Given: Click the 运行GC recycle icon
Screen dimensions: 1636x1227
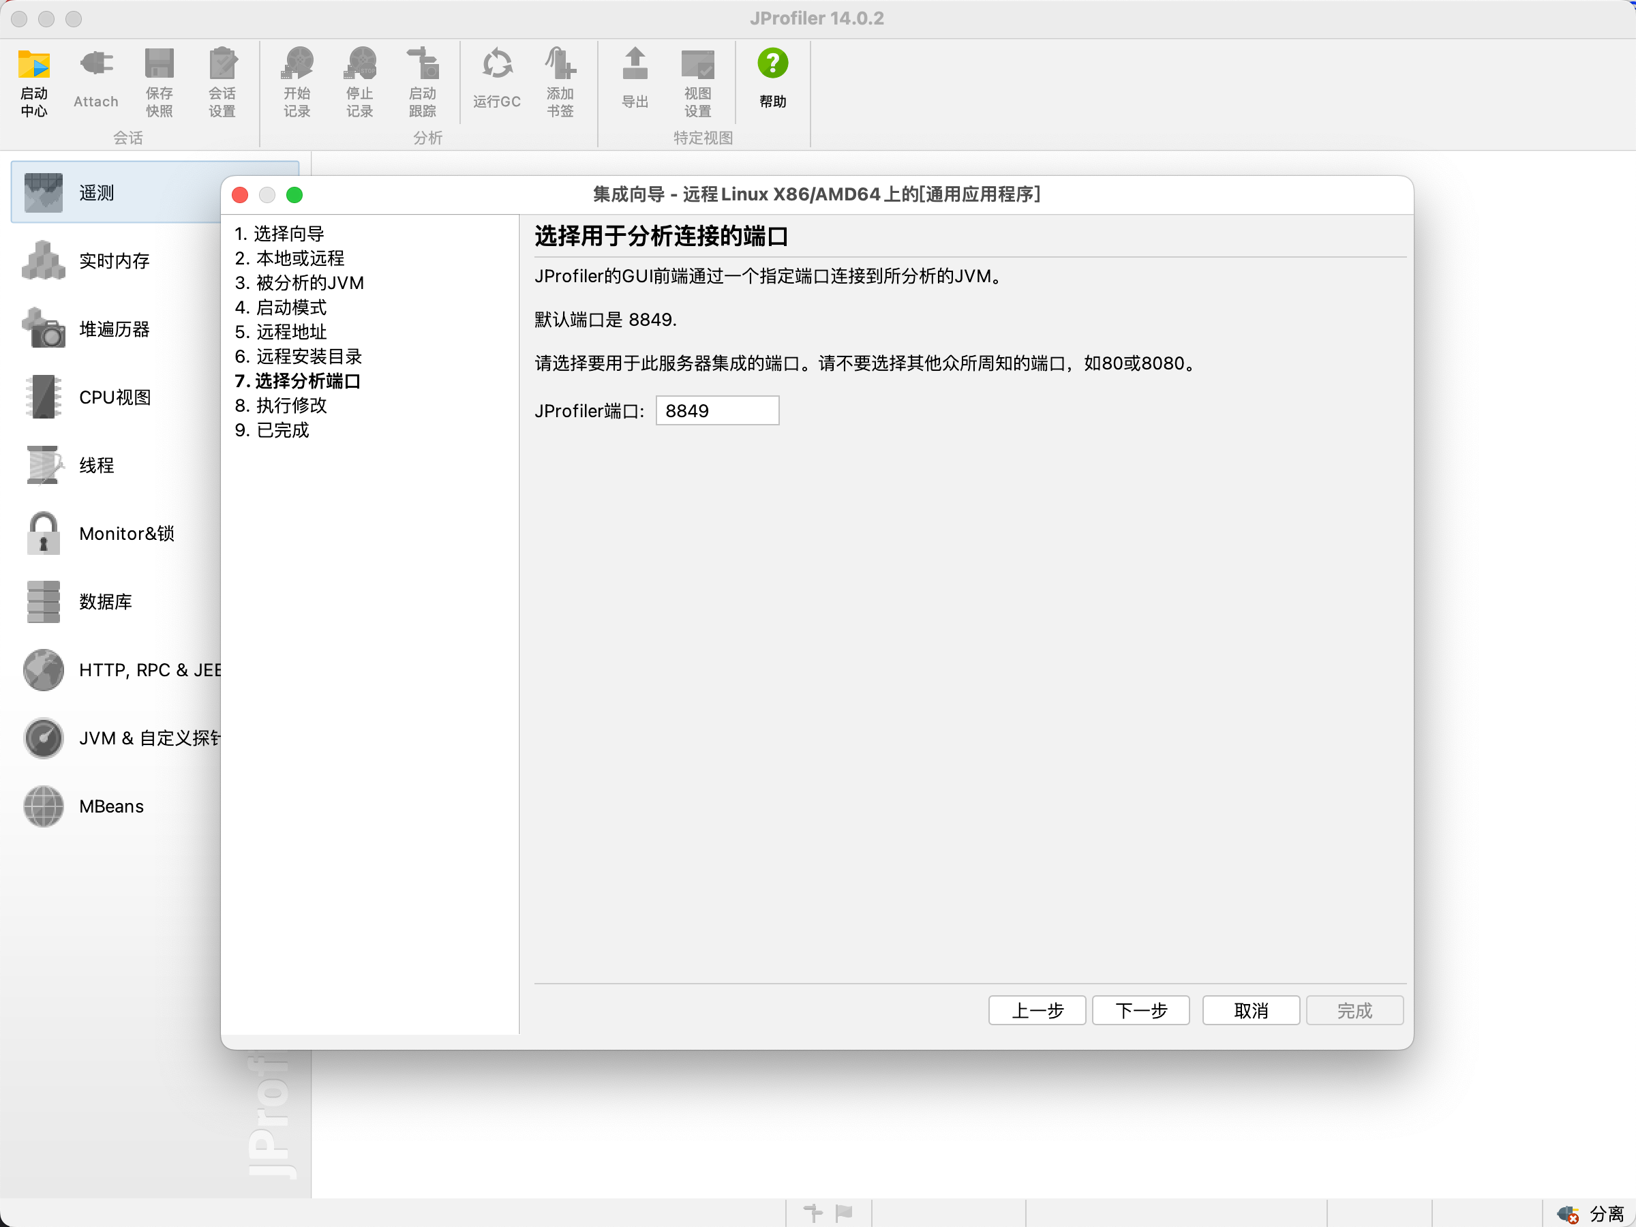Looking at the screenshot, I should tap(497, 65).
